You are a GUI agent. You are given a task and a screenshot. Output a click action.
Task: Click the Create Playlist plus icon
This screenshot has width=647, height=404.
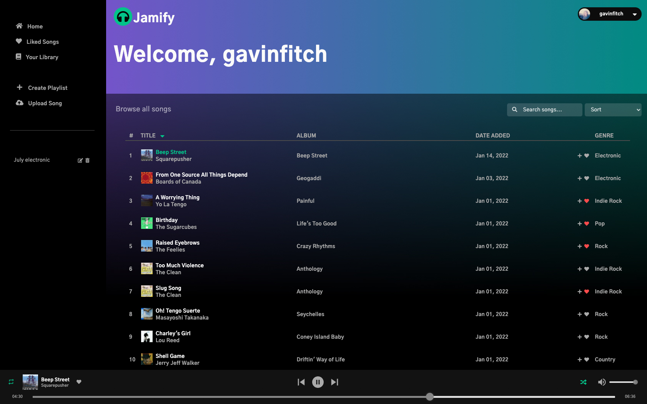[20, 87]
